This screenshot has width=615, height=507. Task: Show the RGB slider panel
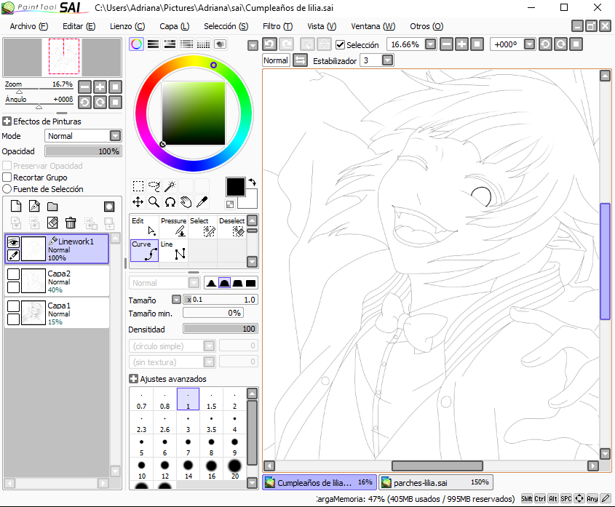(x=154, y=44)
